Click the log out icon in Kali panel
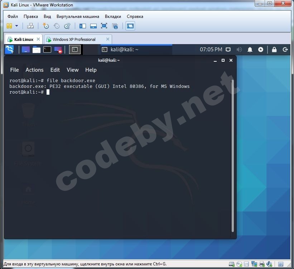 [285, 49]
